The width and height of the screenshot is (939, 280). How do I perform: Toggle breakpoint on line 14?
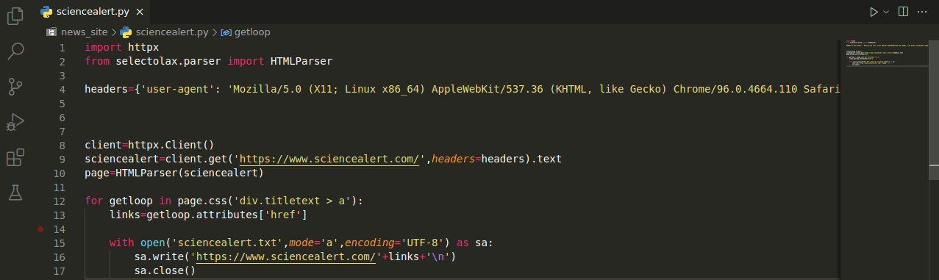[40, 229]
